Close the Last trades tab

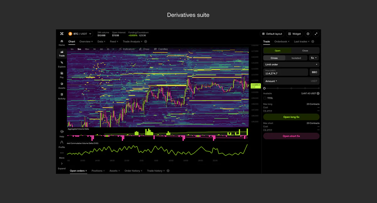309,42
